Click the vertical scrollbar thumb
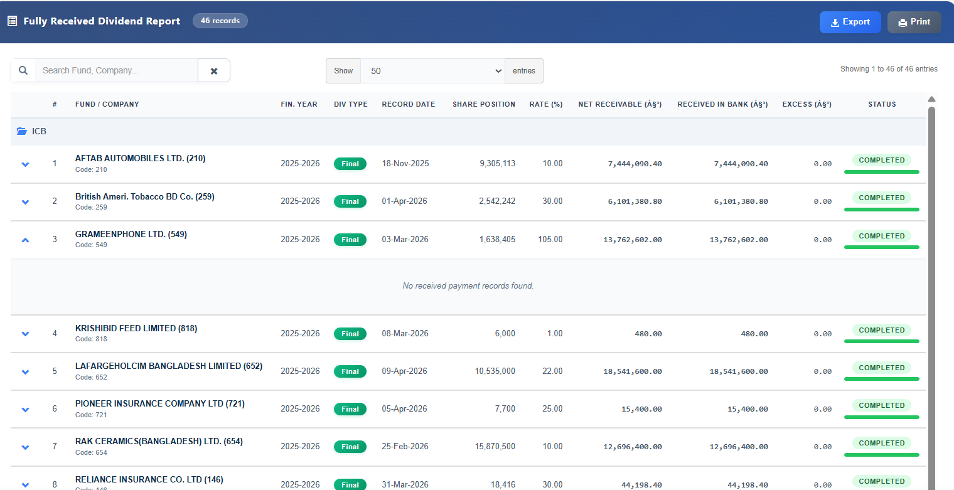The width and height of the screenshot is (954, 490). pos(931,298)
